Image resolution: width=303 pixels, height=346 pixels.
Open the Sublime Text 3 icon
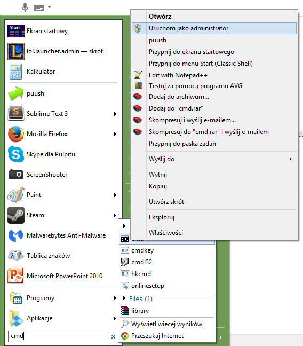point(16,113)
